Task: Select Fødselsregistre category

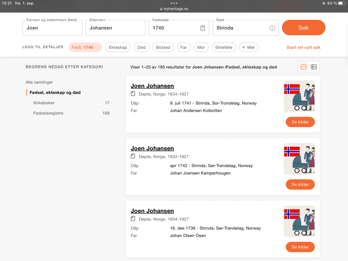Action: click(48, 113)
